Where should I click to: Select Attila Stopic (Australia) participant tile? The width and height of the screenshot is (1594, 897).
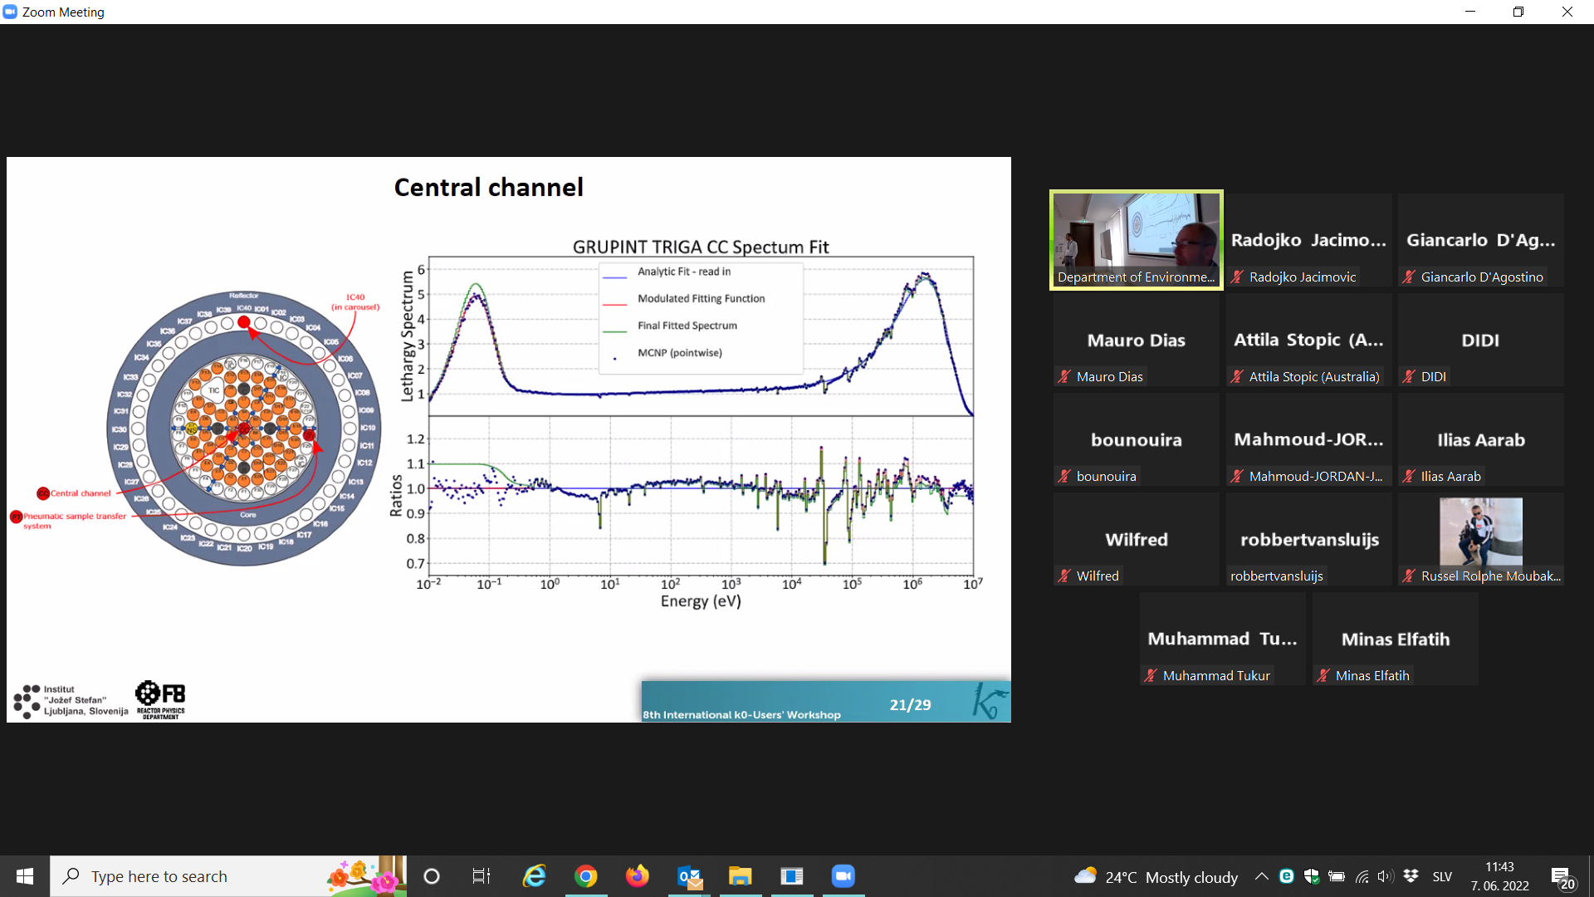(1308, 340)
